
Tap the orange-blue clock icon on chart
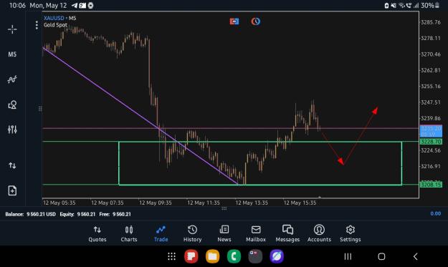coord(256,21)
